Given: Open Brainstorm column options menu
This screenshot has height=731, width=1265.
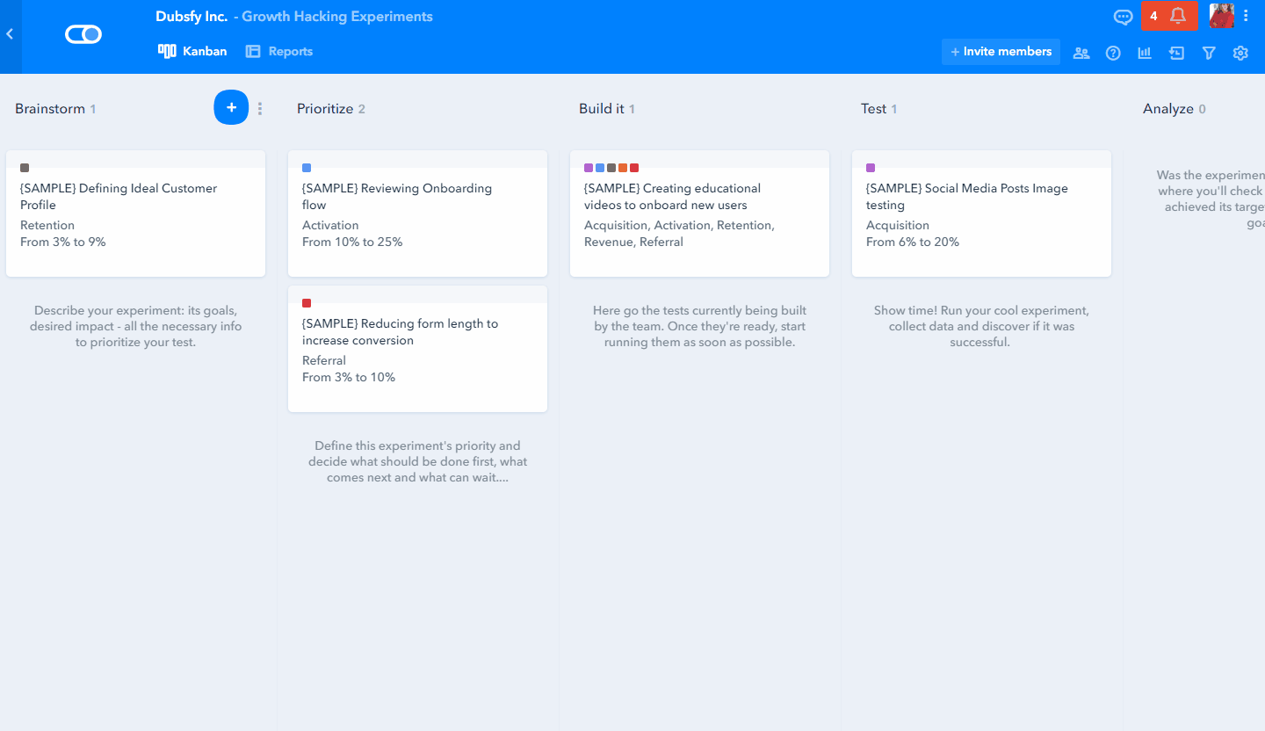Looking at the screenshot, I should pyautogui.click(x=260, y=109).
